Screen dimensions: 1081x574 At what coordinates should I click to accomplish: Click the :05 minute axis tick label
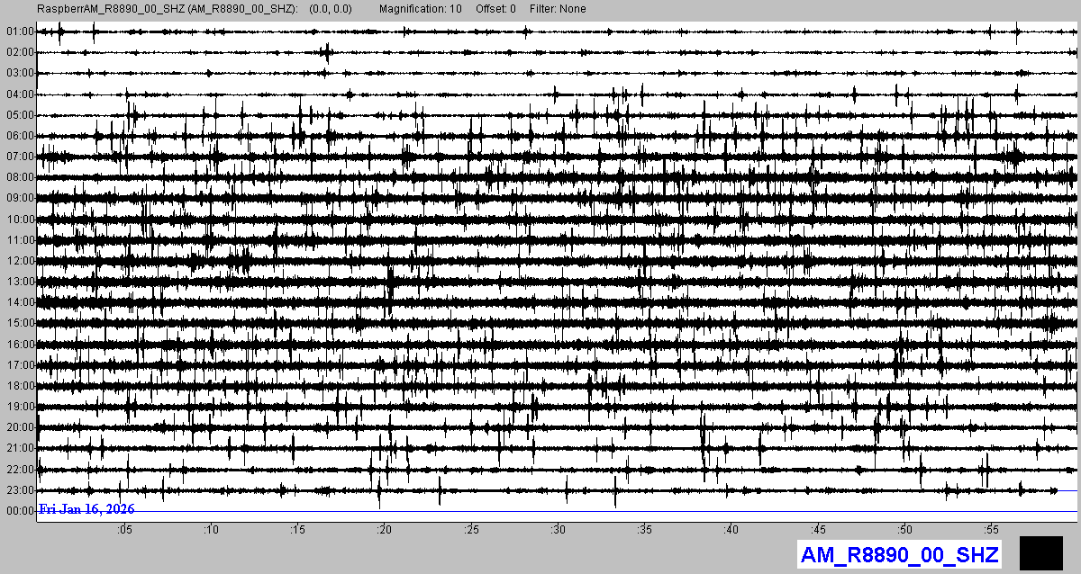[124, 529]
